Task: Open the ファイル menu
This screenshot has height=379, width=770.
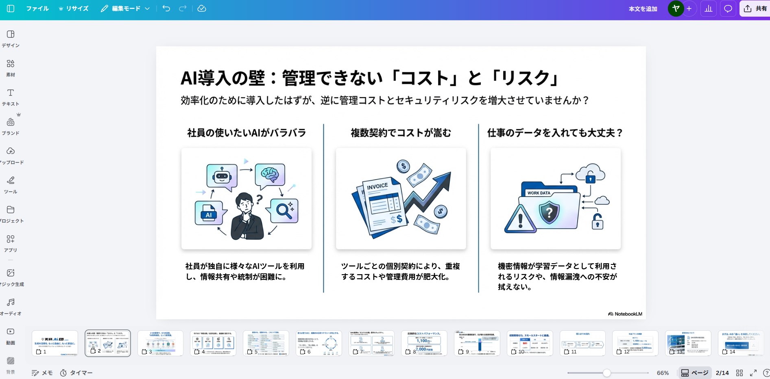Action: pyautogui.click(x=37, y=8)
